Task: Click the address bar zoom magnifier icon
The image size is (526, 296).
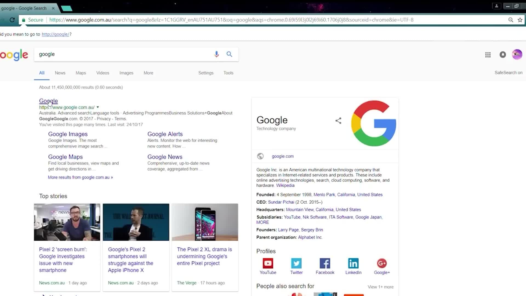Action: [x=511, y=20]
